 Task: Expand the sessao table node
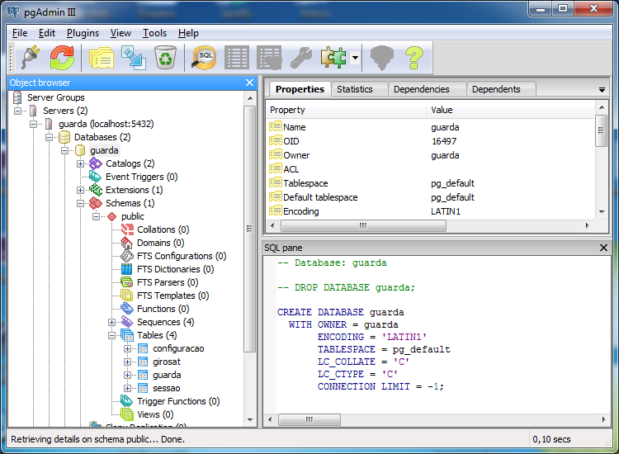[127, 388]
